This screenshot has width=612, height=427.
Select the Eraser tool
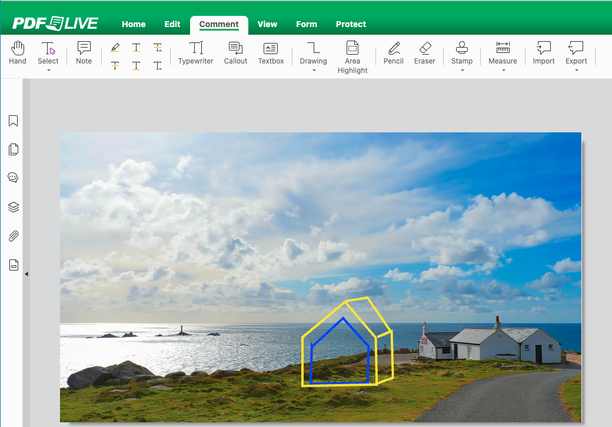(425, 53)
